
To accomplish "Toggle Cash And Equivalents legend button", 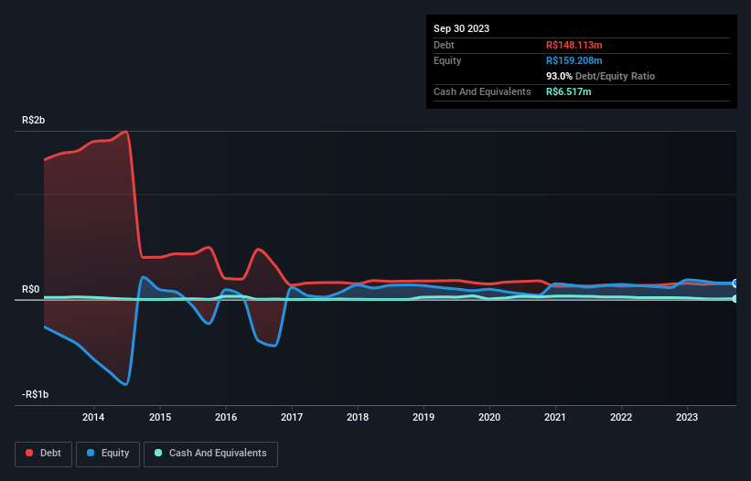I will coord(210,454).
